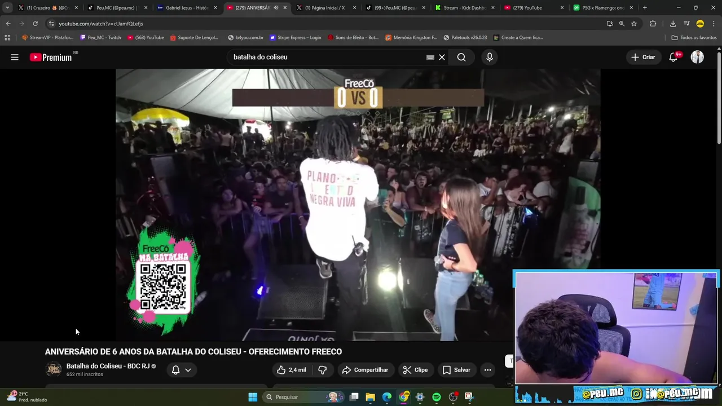Image resolution: width=722 pixels, height=406 pixels.
Task: Click the Clipe button
Action: (x=415, y=370)
